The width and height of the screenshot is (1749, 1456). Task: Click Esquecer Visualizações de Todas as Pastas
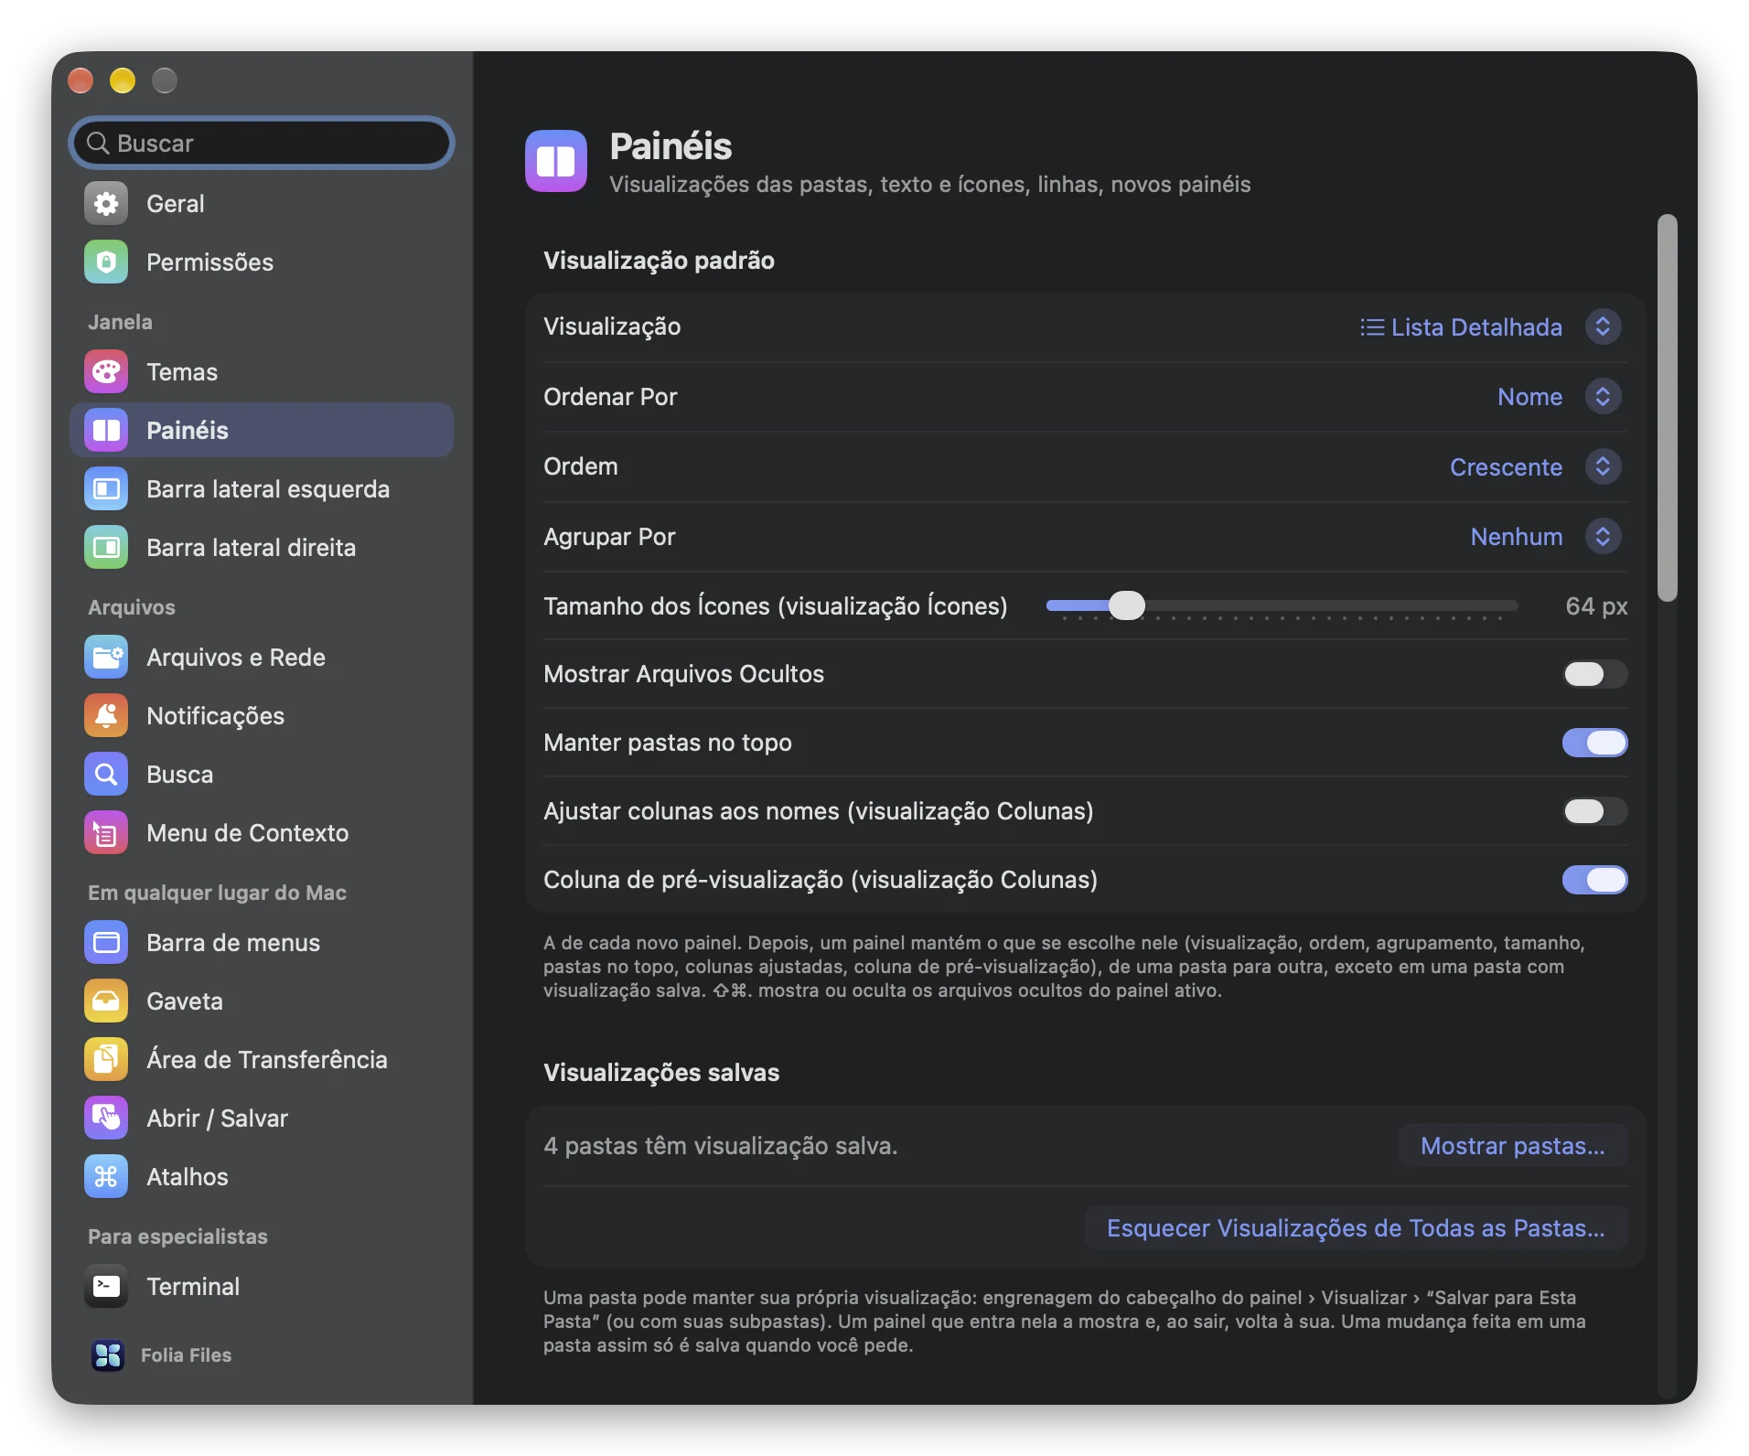click(1356, 1228)
